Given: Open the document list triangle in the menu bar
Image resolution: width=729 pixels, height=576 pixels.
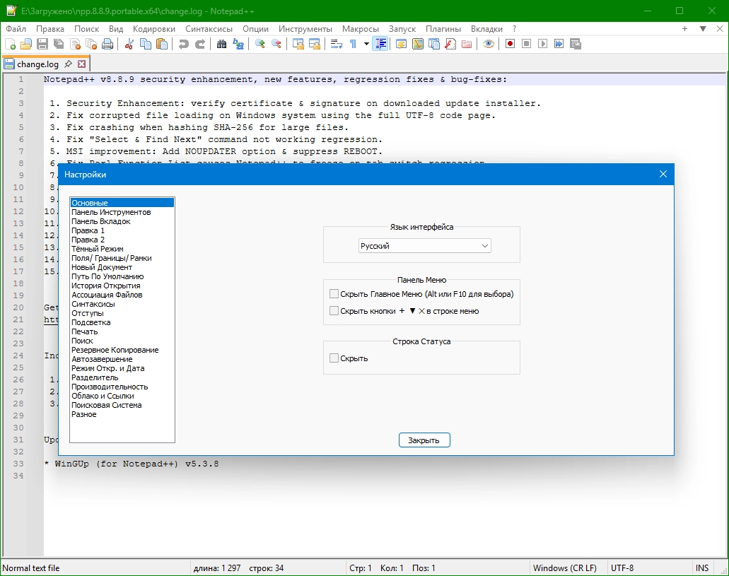Looking at the screenshot, I should point(703,29).
